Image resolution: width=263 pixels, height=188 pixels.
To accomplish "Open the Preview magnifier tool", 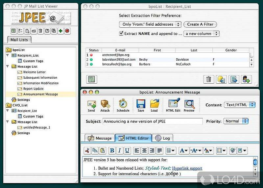I will 189,105.
